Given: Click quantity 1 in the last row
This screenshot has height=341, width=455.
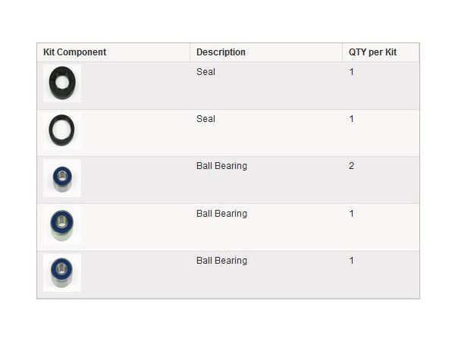Looking at the screenshot, I should pos(351,261).
